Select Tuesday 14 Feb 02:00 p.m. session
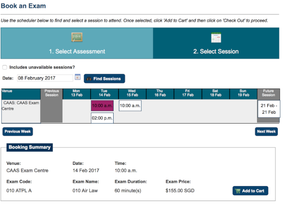The image size is (283, 207). coord(102,118)
